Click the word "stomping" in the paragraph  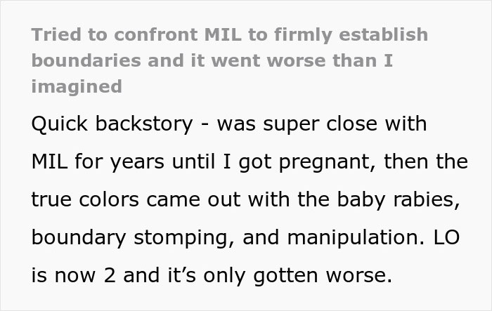[x=176, y=238]
